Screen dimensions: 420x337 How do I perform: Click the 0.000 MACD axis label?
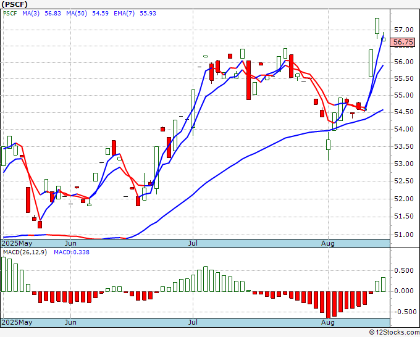click(x=404, y=291)
